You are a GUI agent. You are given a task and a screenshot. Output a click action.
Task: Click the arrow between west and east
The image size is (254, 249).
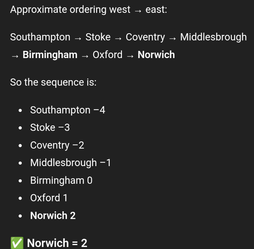click(x=138, y=10)
